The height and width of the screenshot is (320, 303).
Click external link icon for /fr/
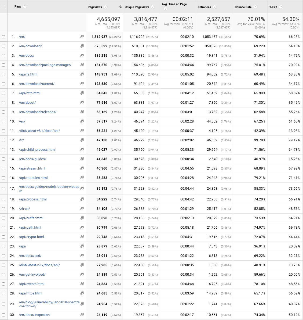[82, 140]
